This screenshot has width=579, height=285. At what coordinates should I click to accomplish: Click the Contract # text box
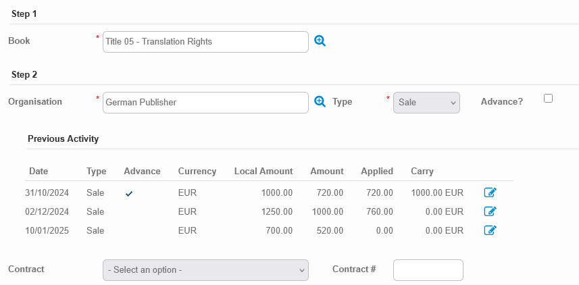point(428,269)
